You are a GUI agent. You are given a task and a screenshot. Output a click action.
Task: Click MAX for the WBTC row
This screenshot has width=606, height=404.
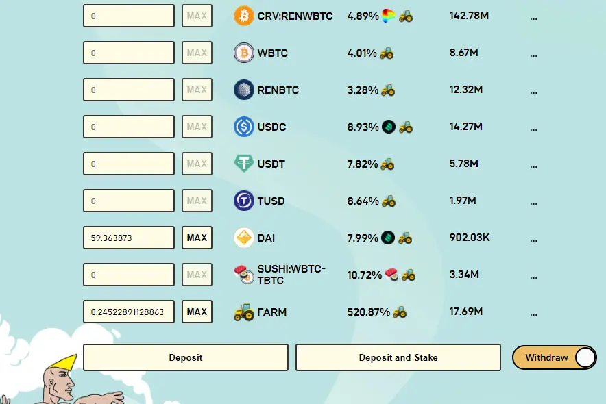point(197,53)
